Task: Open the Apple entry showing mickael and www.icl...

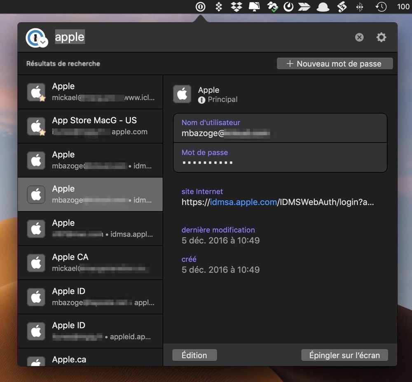Action: [90, 92]
